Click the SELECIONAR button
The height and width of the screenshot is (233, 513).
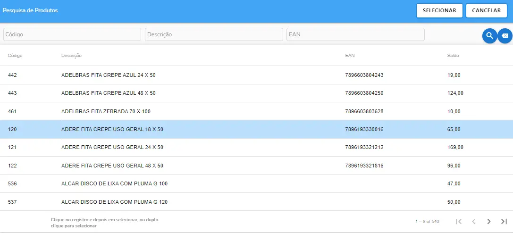(x=439, y=10)
